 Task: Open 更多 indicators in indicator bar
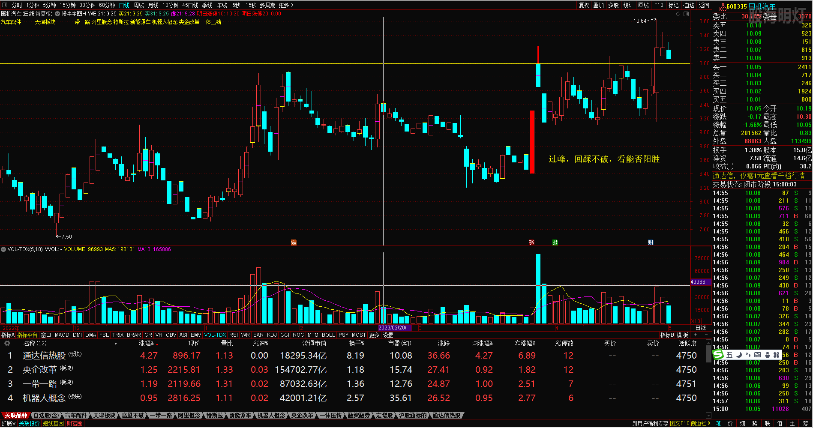pos(374,335)
